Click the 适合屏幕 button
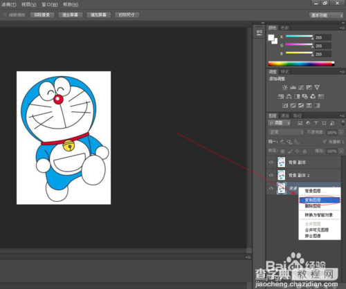This screenshot has width=346, height=289. point(70,15)
